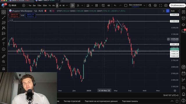Open the emoji and icons tool

point(4,49)
